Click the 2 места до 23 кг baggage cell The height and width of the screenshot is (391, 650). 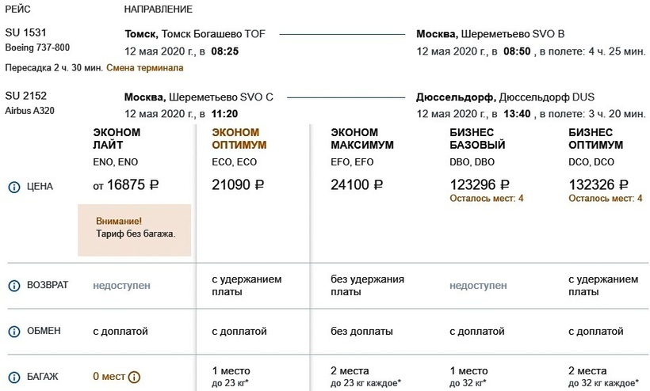pos(364,376)
